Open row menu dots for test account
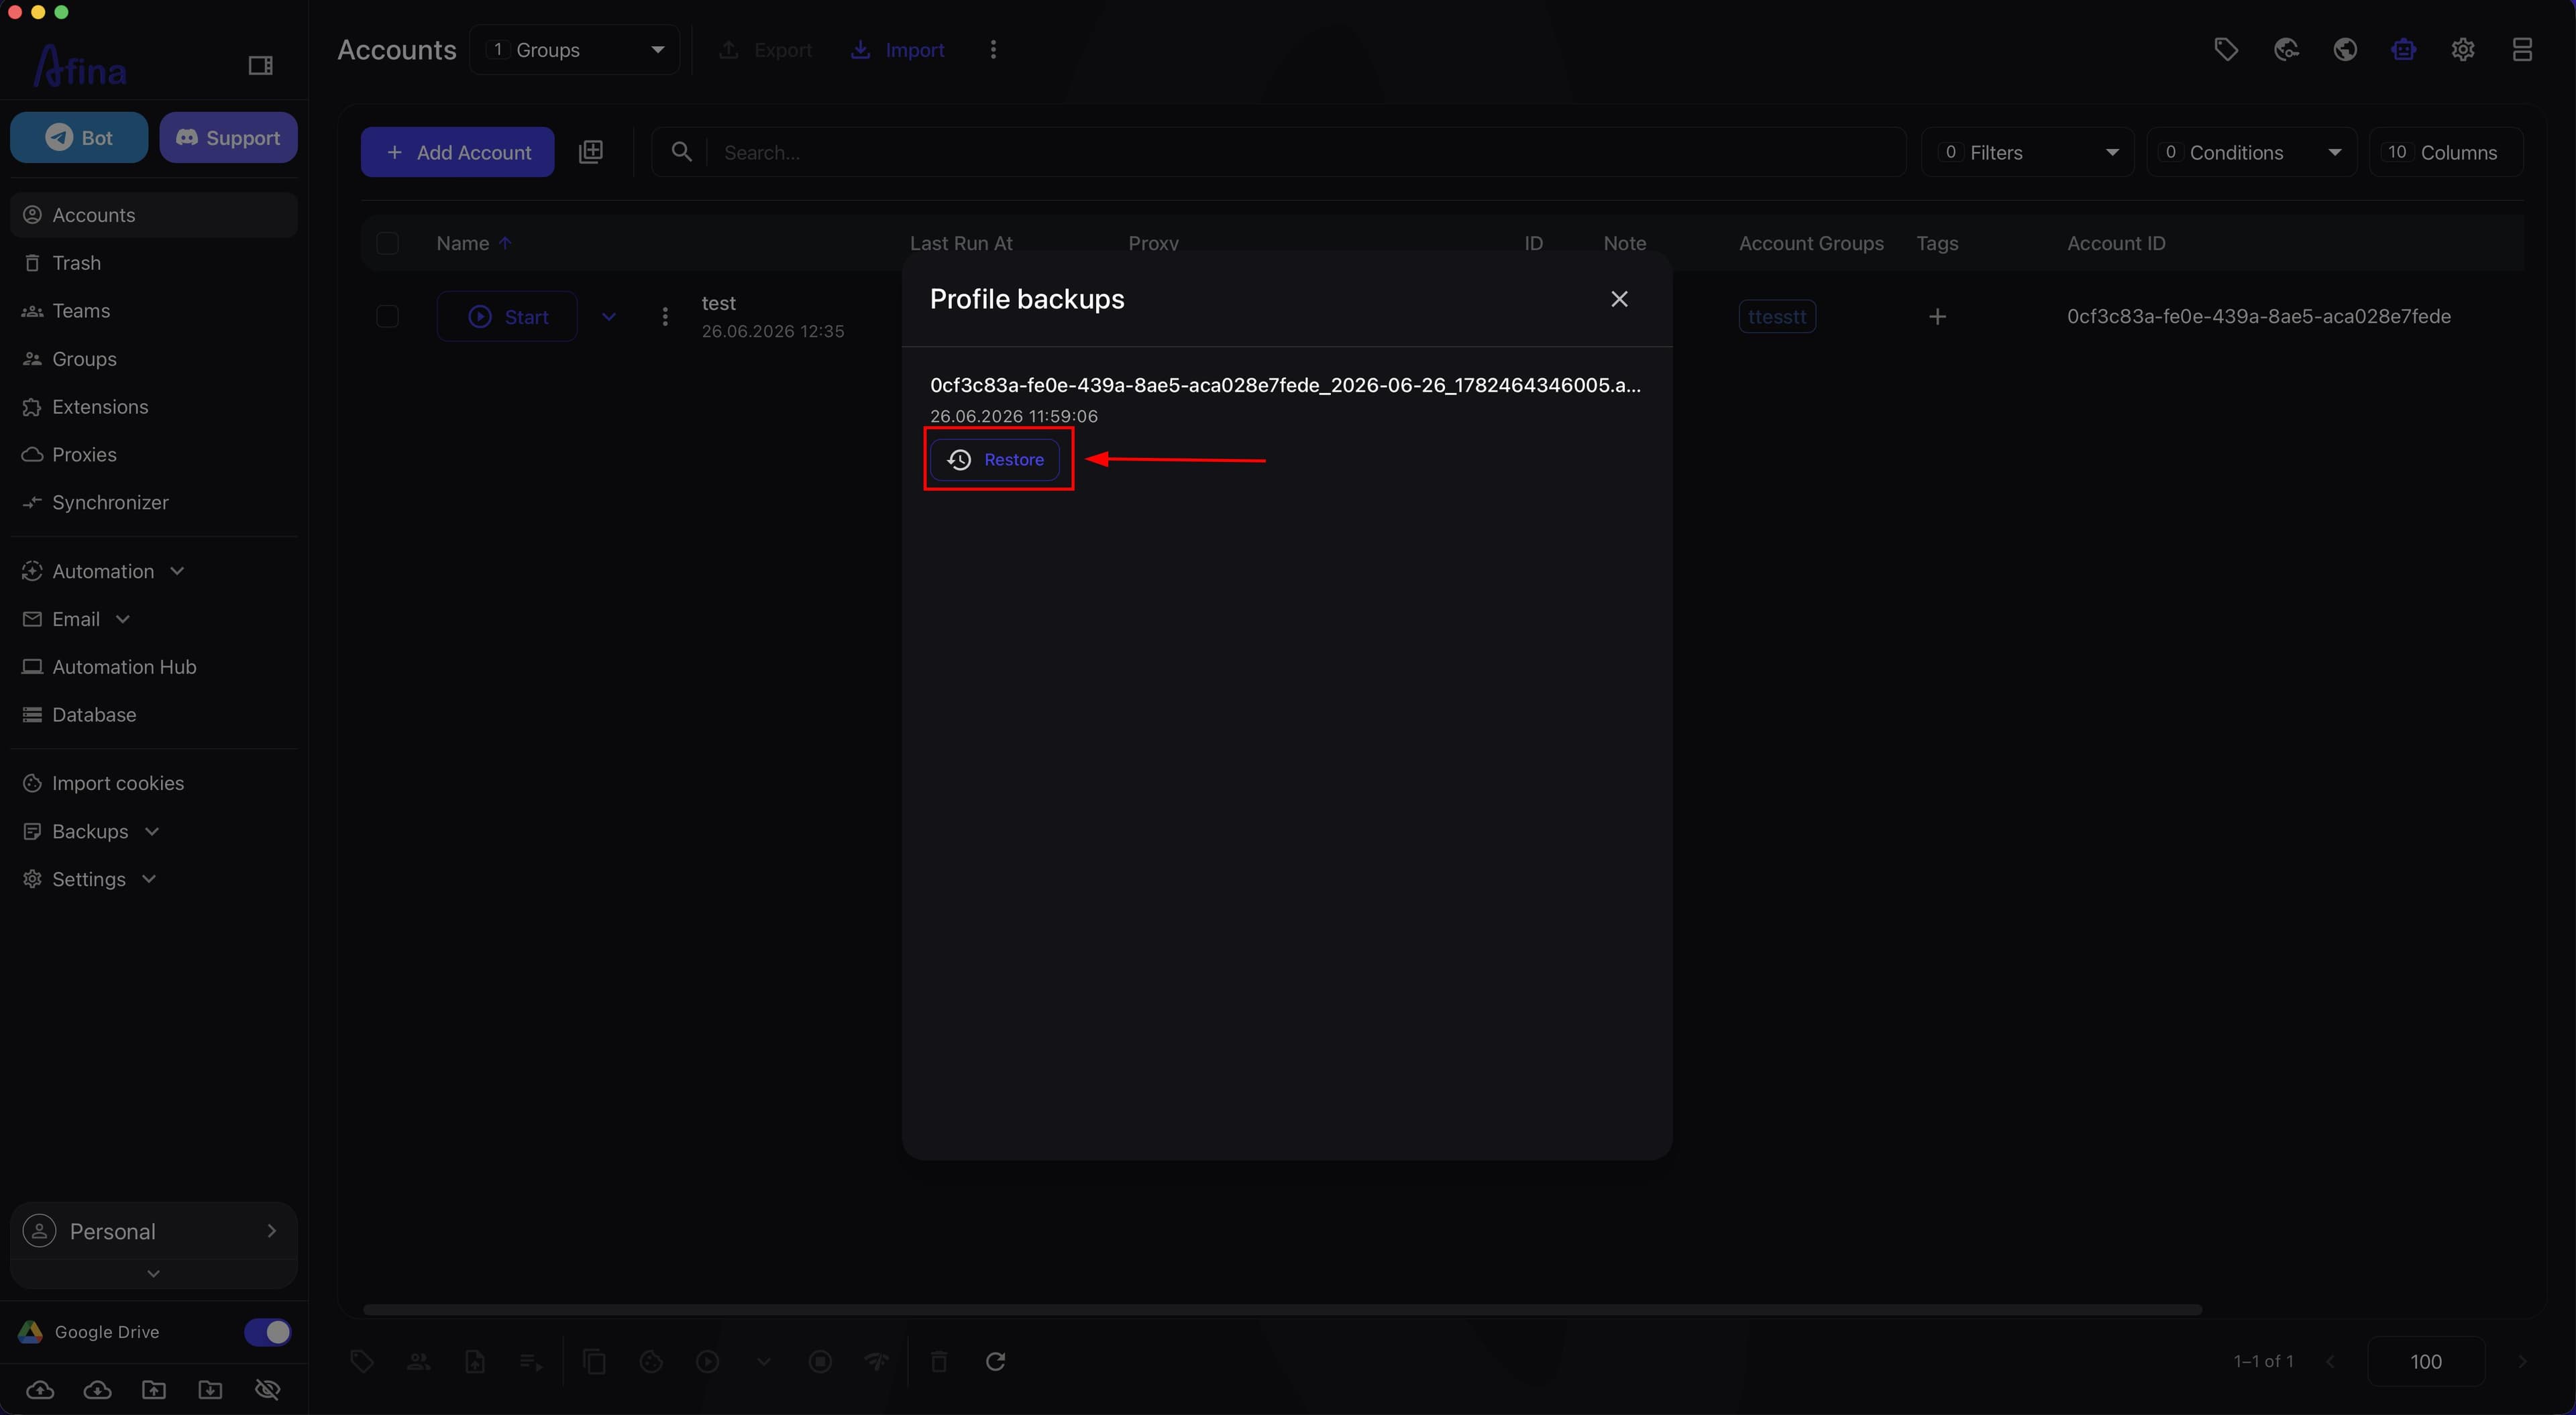Screen dimensions: 2576x1415 (x=665, y=317)
